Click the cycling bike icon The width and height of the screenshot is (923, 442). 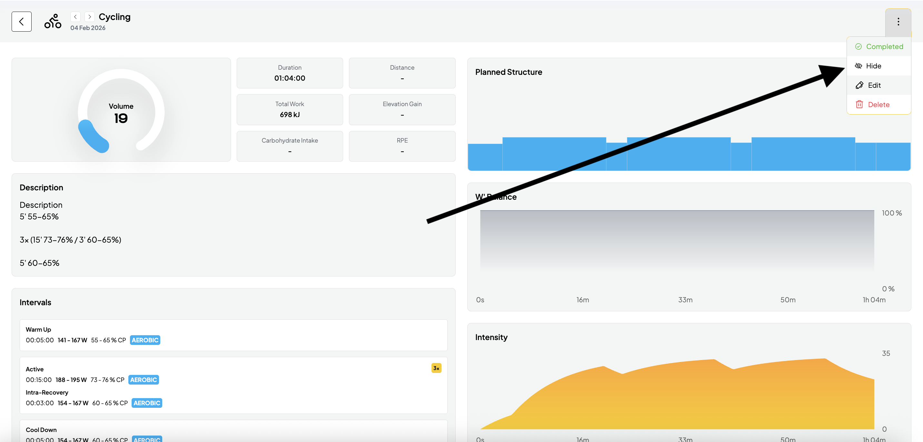53,22
